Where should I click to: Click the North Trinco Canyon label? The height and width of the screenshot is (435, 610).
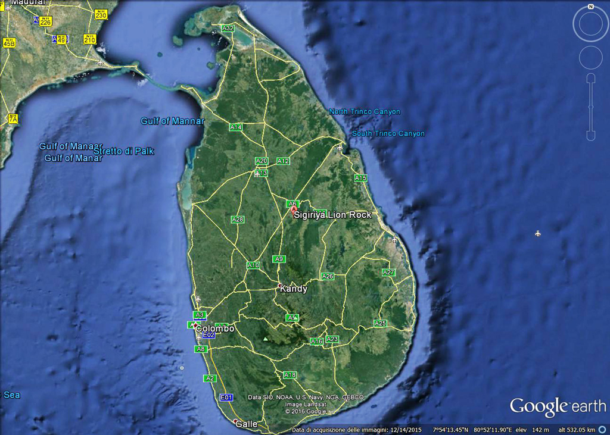click(x=365, y=112)
